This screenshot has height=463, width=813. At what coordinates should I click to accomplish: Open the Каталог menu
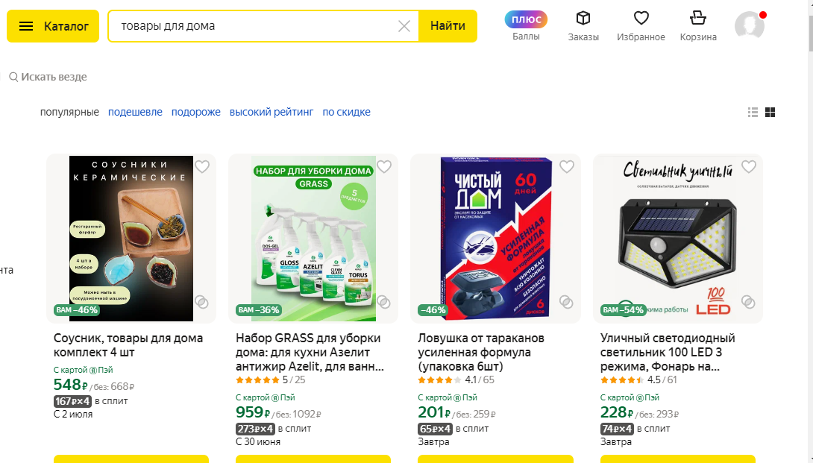(53, 26)
